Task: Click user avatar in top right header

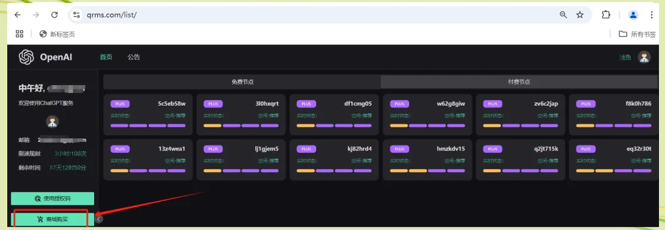Action: (644, 57)
